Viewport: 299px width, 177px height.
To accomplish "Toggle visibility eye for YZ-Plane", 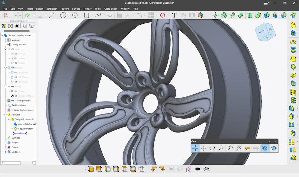I will [16, 77].
